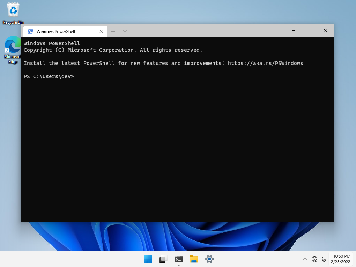The image size is (356, 267).
Task: Open the https://aka.ms/PSWindows link
Action: click(265, 63)
